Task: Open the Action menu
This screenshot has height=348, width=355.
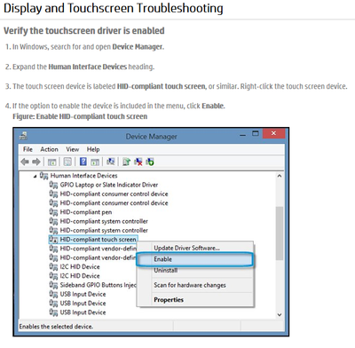Action: 49,149
